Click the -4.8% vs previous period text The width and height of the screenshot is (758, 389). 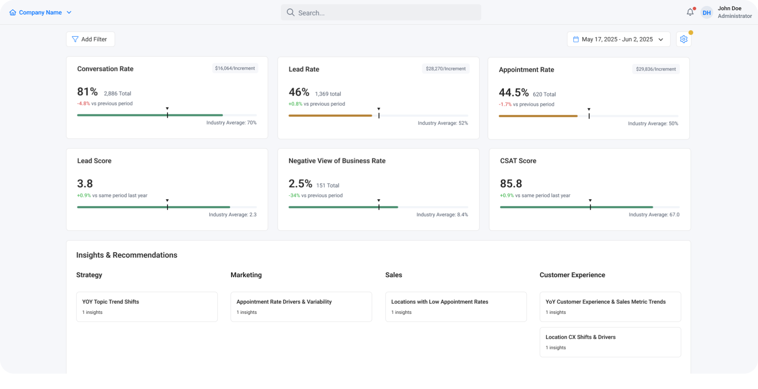[x=105, y=104]
